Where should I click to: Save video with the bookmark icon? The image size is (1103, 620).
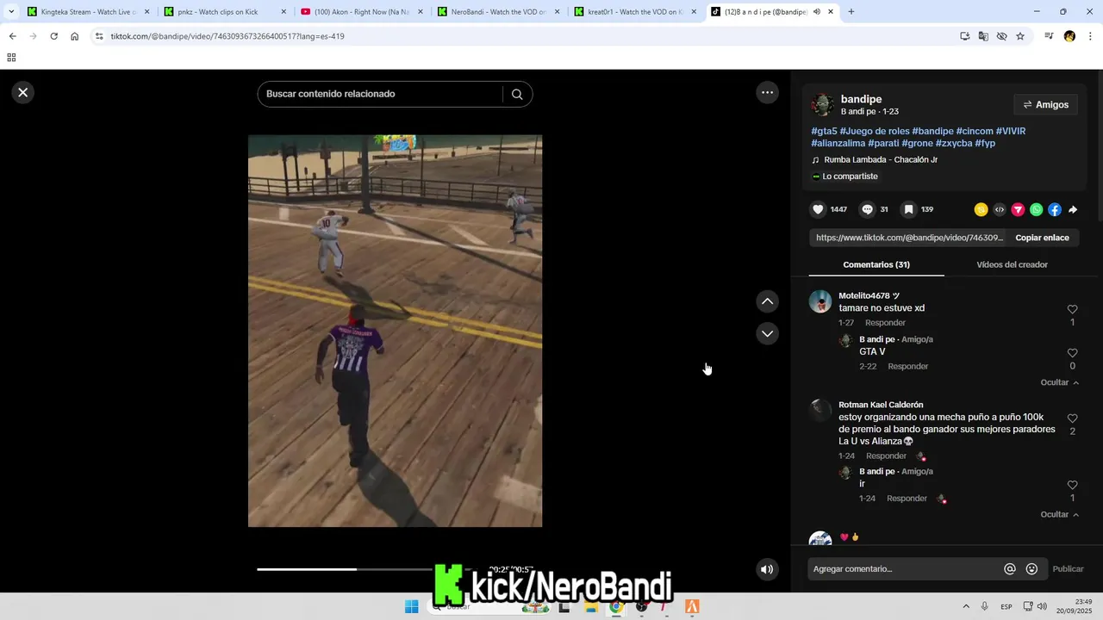908,209
